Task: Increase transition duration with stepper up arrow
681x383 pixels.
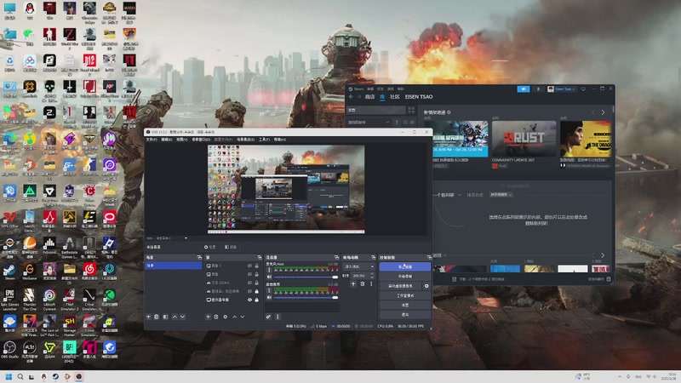Action: tap(372, 274)
